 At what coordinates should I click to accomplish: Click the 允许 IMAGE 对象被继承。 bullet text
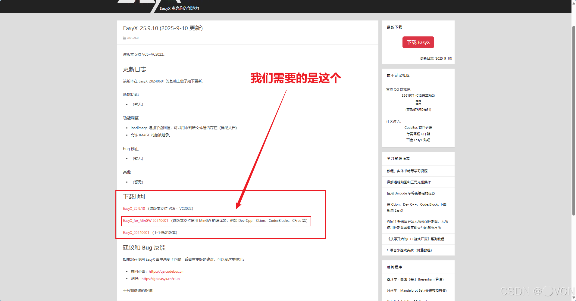[x=151, y=135]
